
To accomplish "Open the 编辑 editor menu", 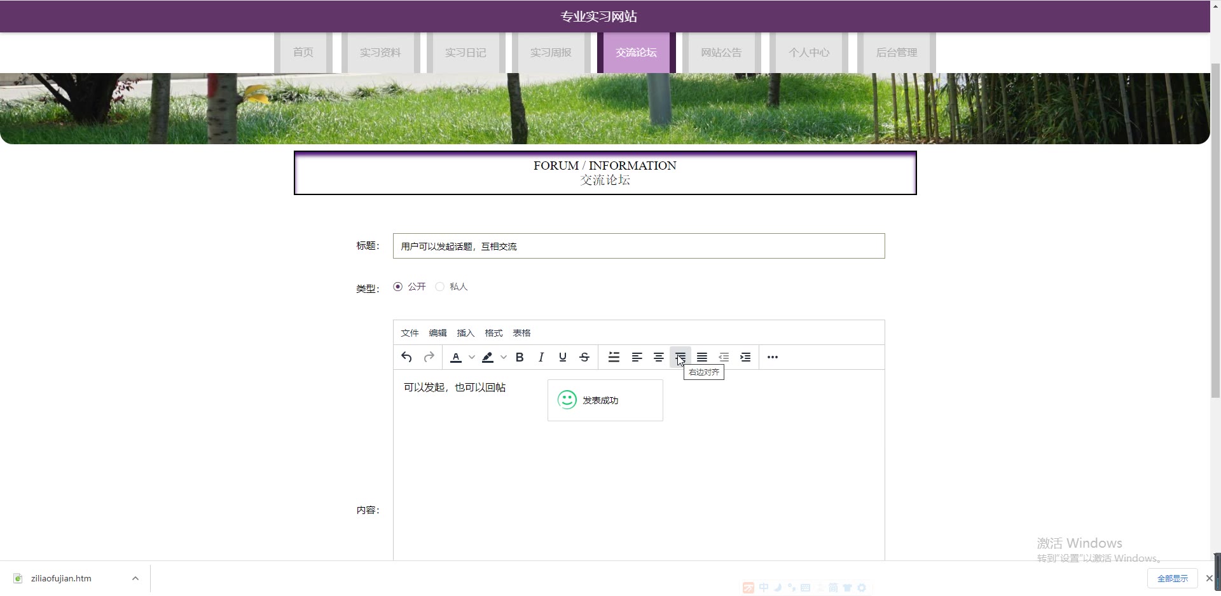I will click(438, 333).
